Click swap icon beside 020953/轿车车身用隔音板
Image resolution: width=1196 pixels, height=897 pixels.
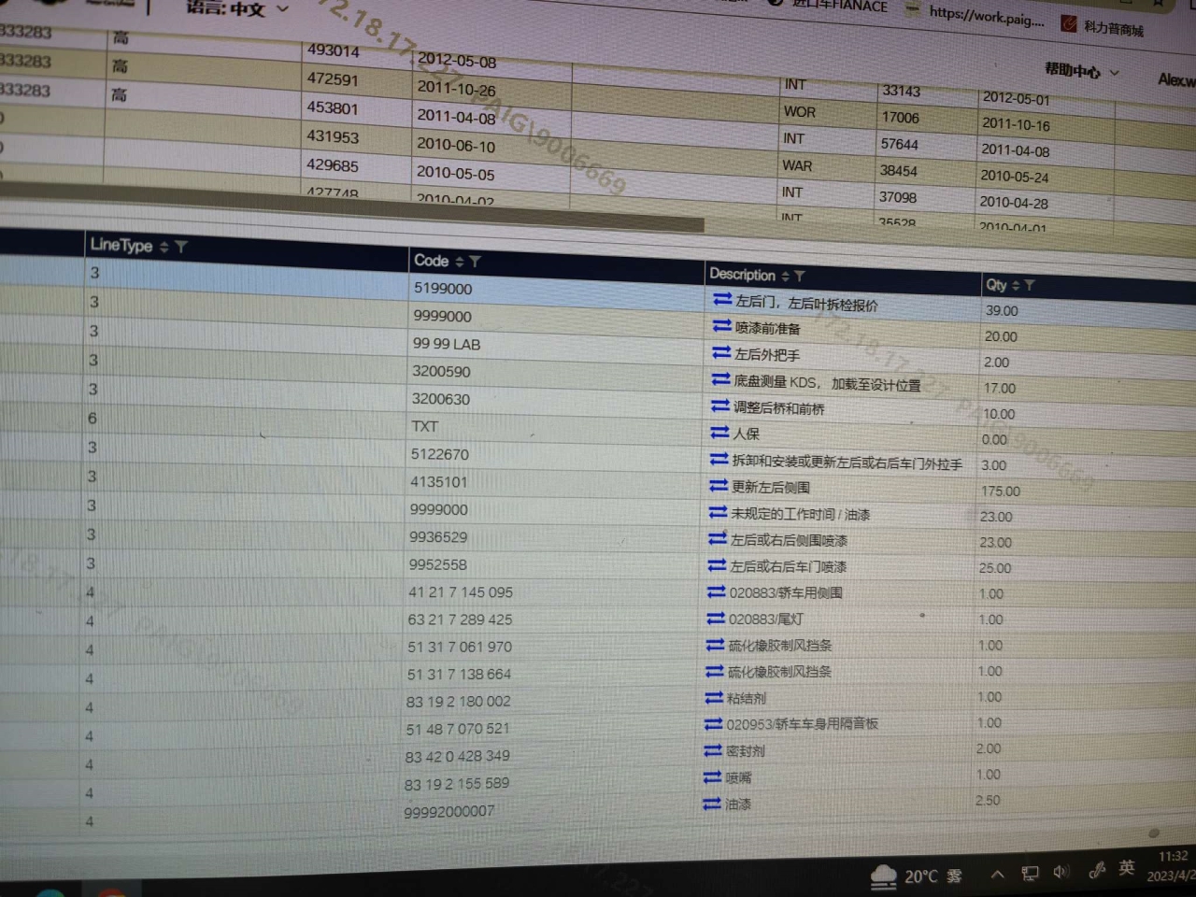(714, 724)
